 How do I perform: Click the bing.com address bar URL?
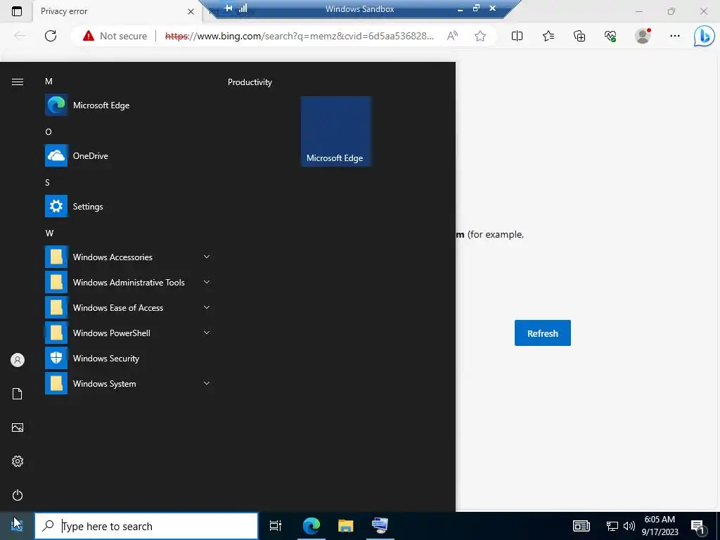point(299,36)
